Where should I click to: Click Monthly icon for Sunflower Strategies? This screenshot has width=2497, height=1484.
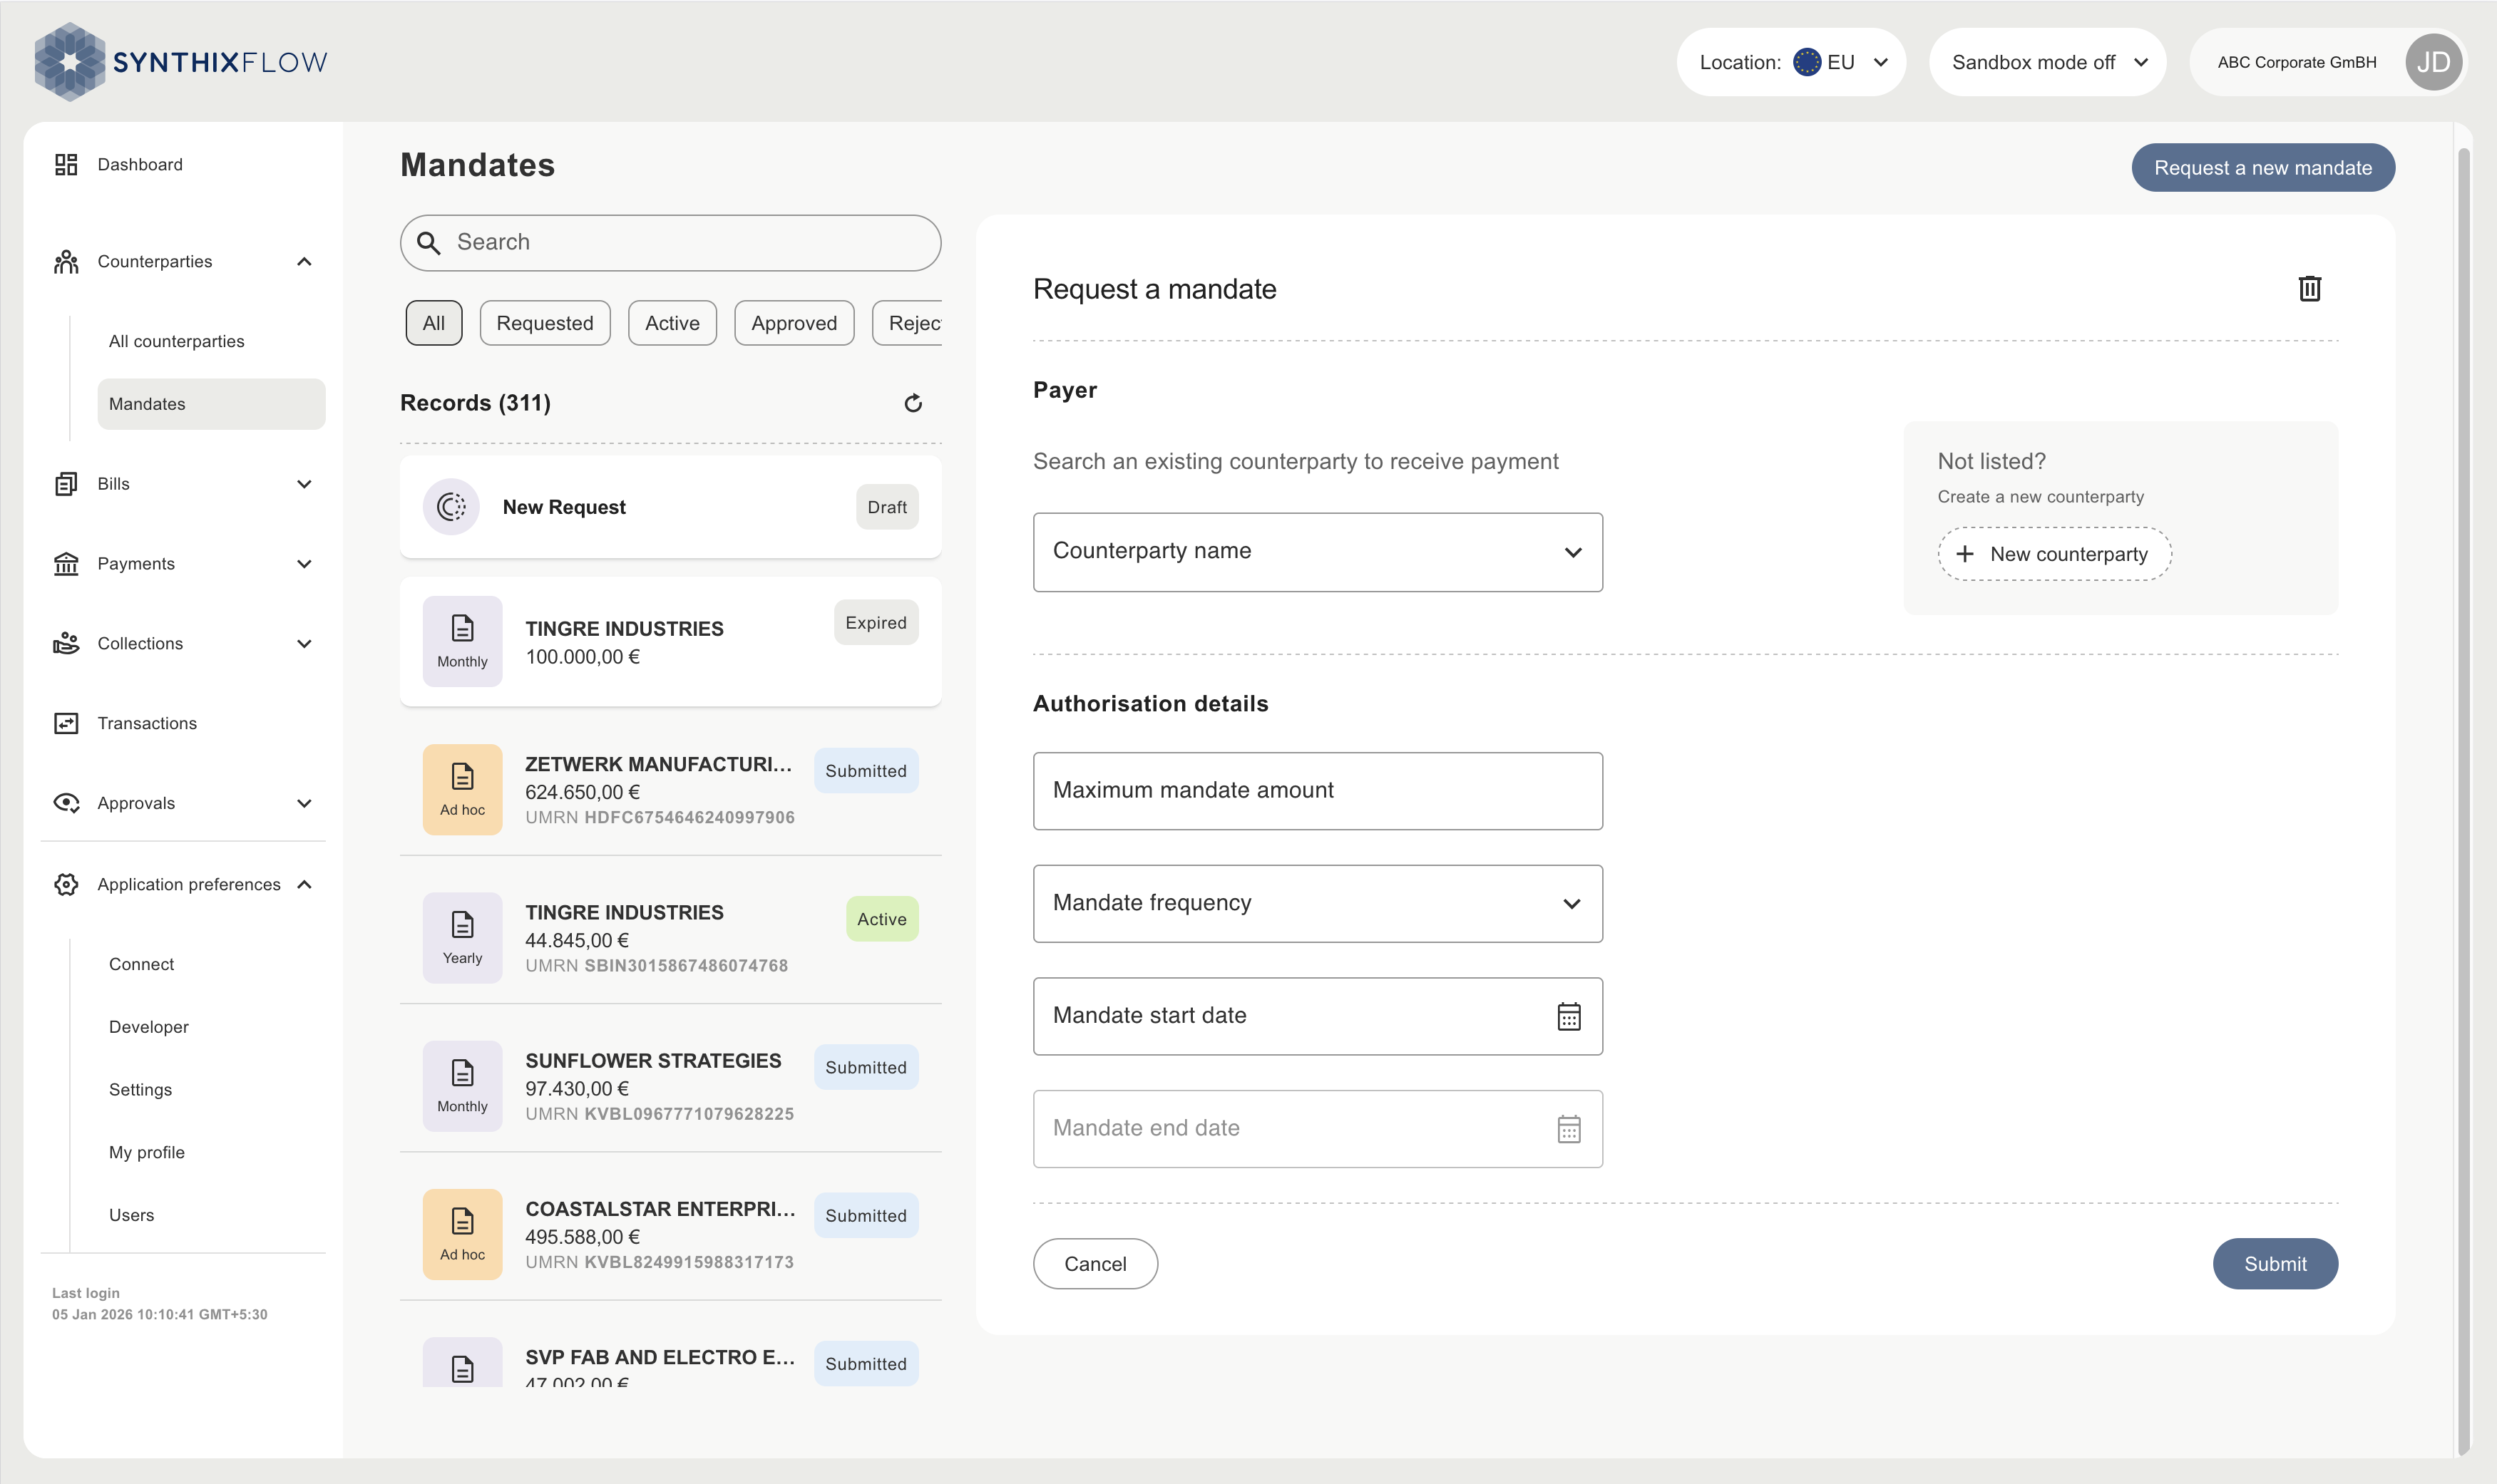click(462, 1086)
